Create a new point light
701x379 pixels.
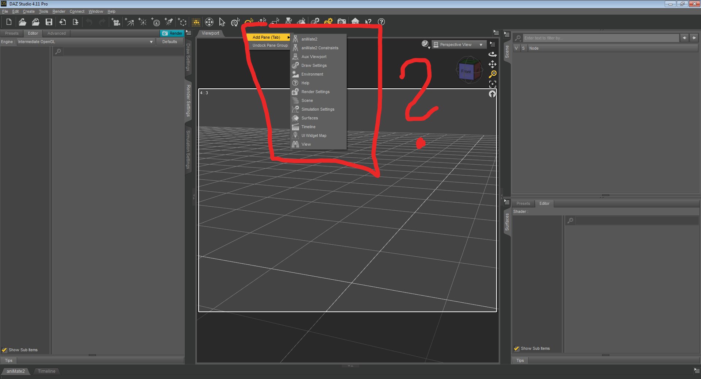pyautogui.click(x=142, y=22)
